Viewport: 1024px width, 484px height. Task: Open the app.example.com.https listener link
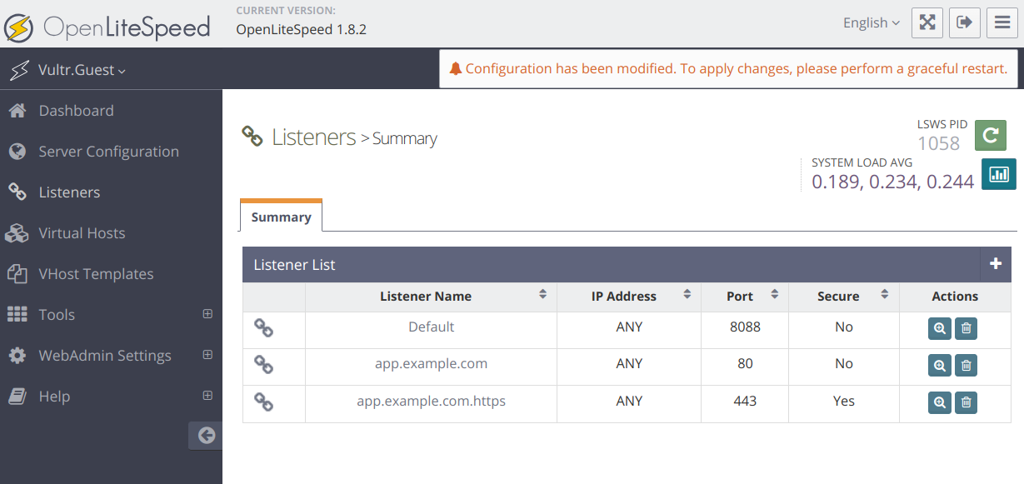(x=431, y=401)
